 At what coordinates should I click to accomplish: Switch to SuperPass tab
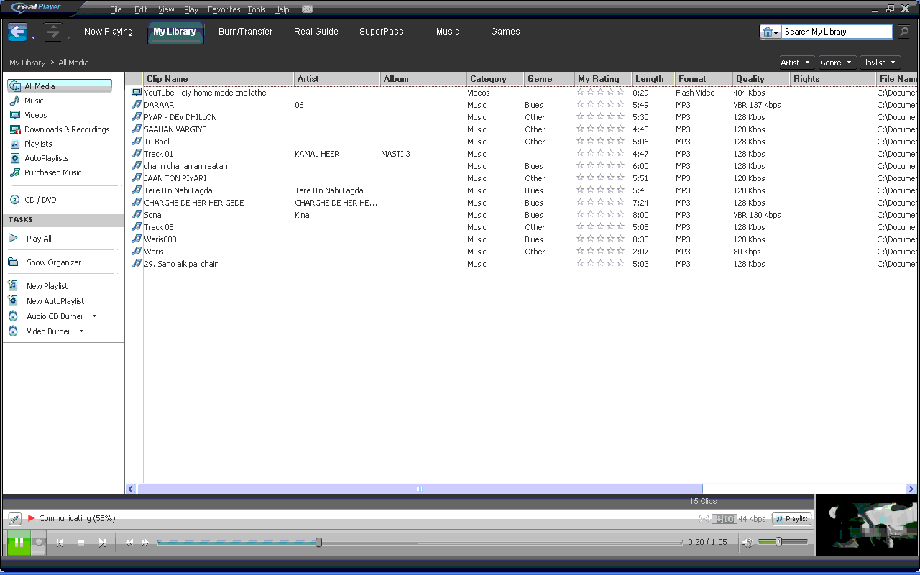click(x=382, y=32)
